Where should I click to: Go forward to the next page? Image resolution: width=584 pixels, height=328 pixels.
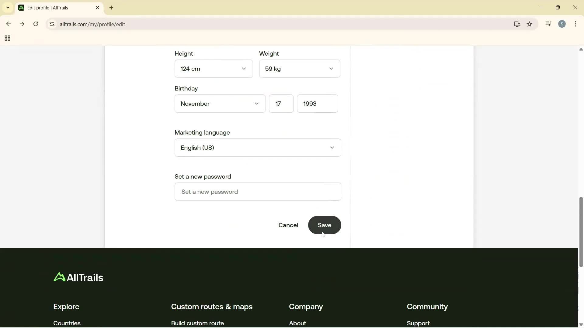tap(22, 24)
